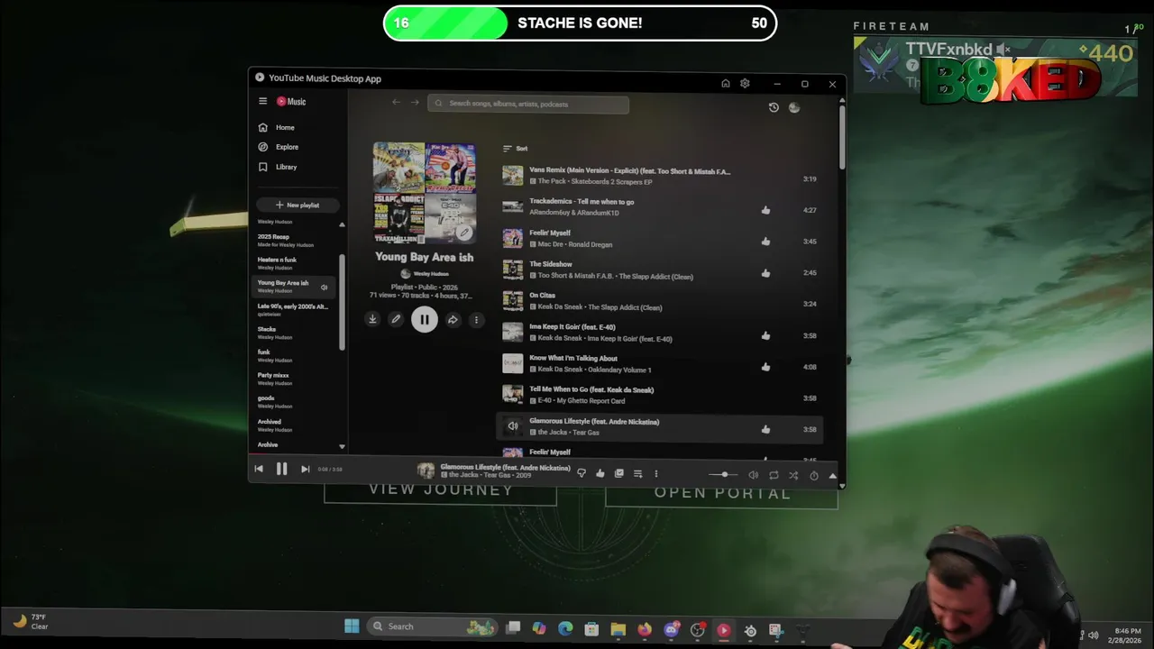The height and width of the screenshot is (649, 1154).
Task: Click the home icon in the title bar
Action: click(725, 84)
